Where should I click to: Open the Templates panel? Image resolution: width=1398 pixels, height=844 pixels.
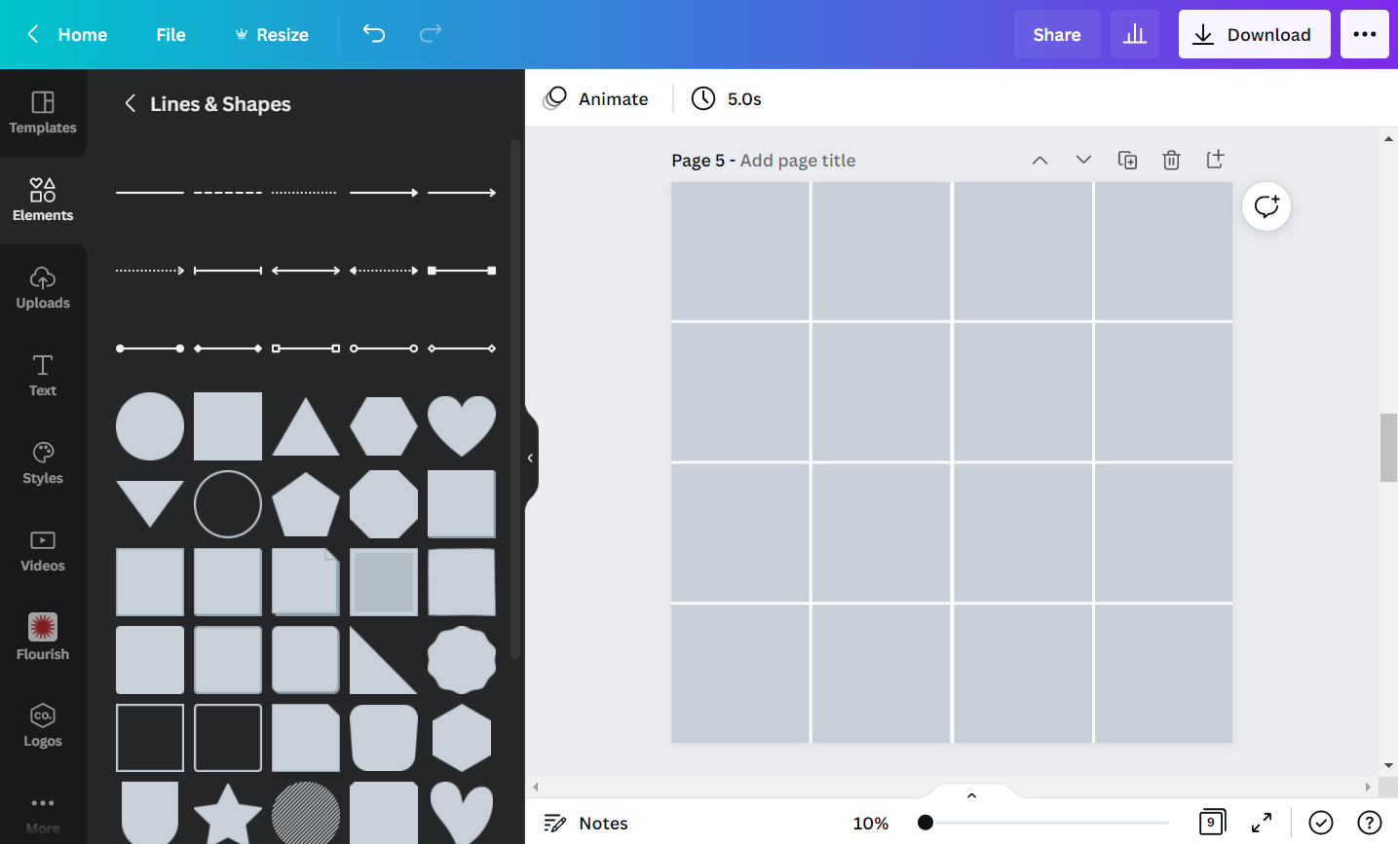43,113
